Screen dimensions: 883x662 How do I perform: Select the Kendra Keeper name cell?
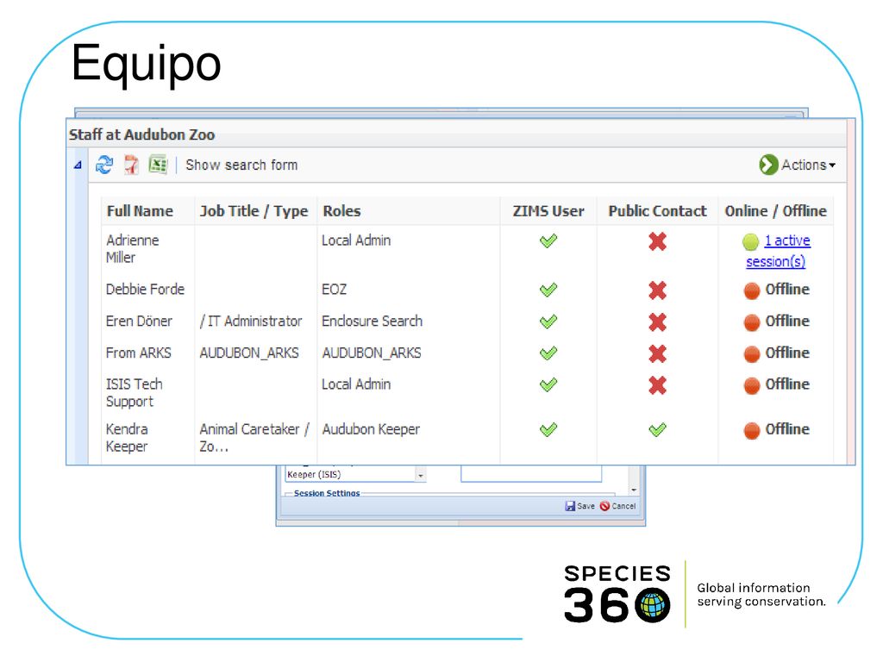127,438
